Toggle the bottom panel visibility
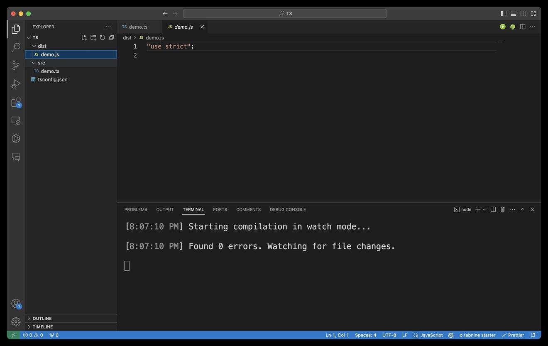548x346 pixels. [x=513, y=14]
